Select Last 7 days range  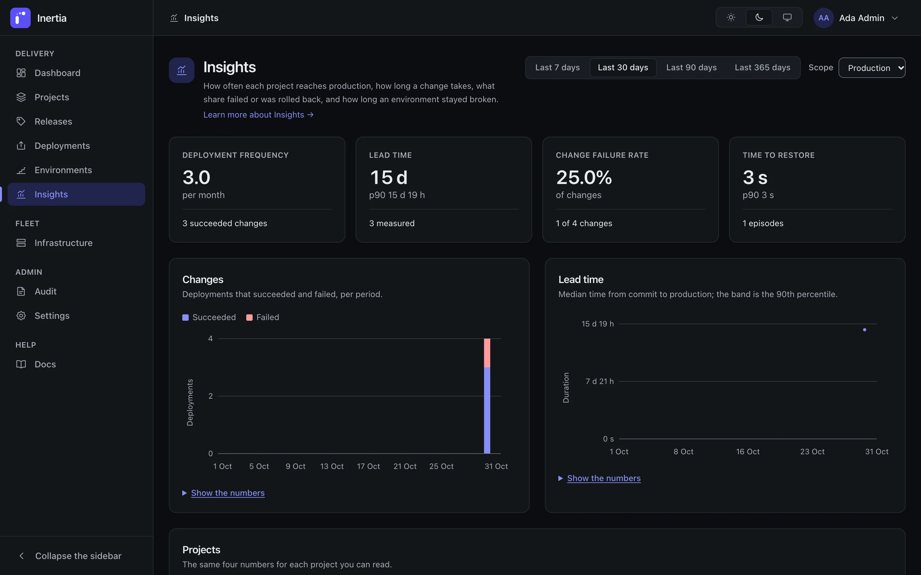[557, 68]
